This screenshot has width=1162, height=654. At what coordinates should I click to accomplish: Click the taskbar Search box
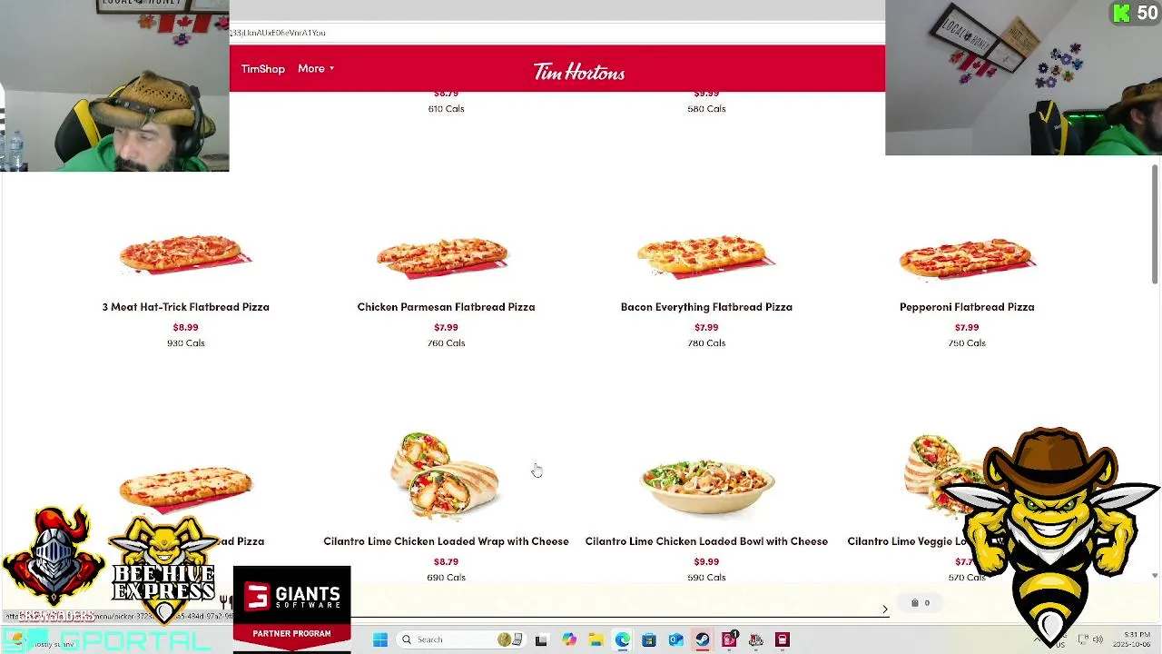(x=462, y=639)
